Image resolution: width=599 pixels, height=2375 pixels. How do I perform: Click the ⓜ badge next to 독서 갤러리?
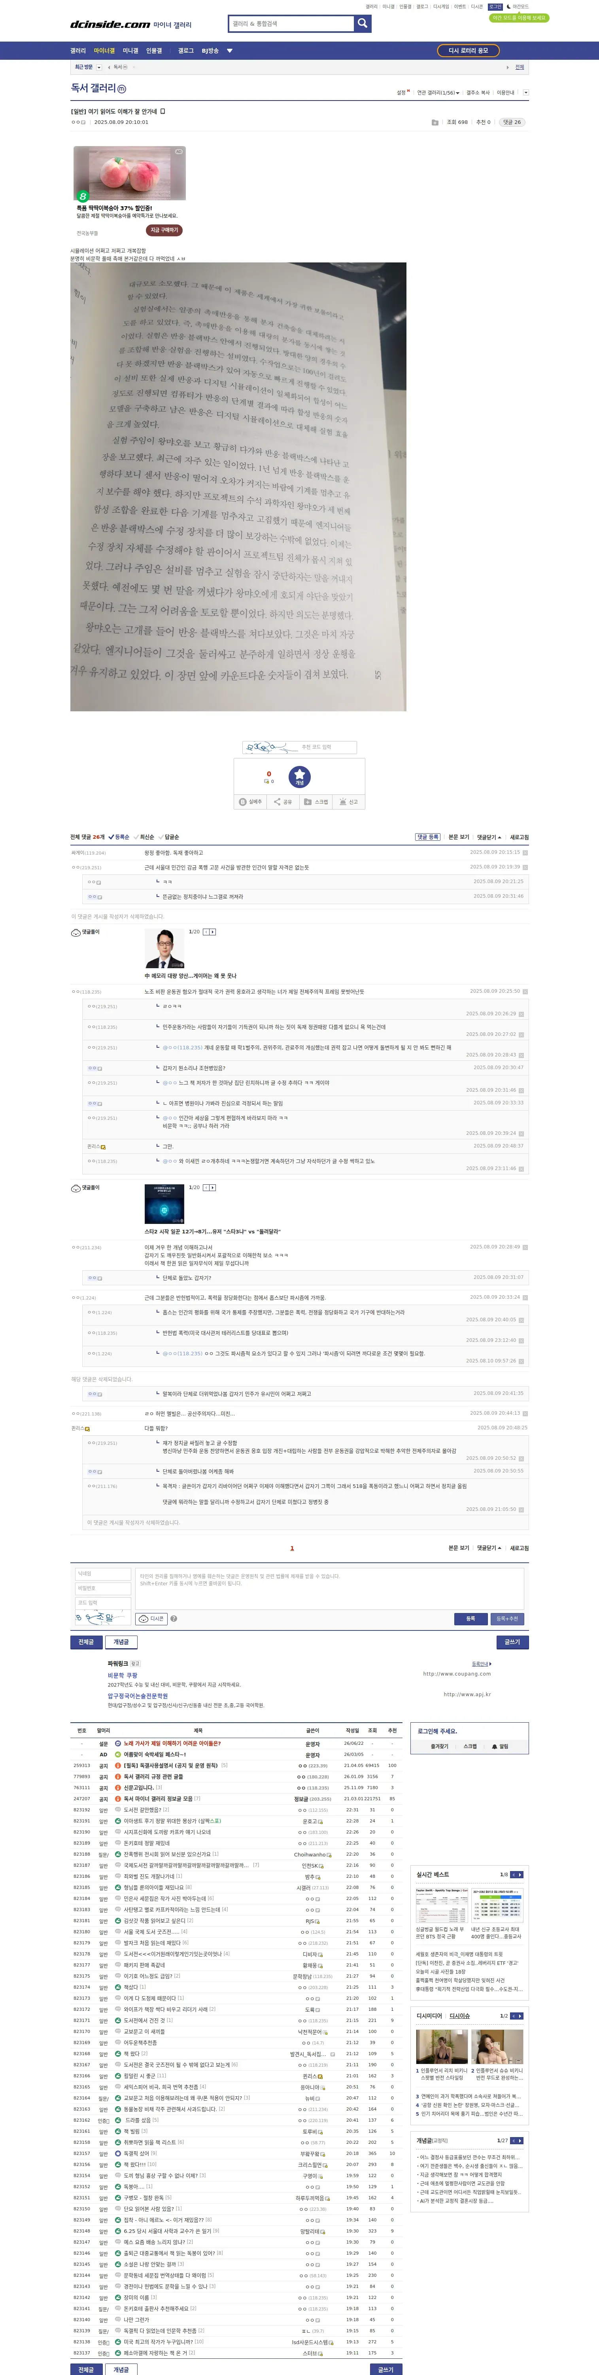click(122, 89)
